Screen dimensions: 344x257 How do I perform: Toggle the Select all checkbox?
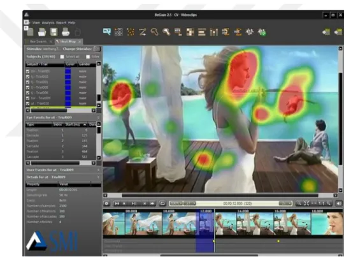(x=62, y=57)
